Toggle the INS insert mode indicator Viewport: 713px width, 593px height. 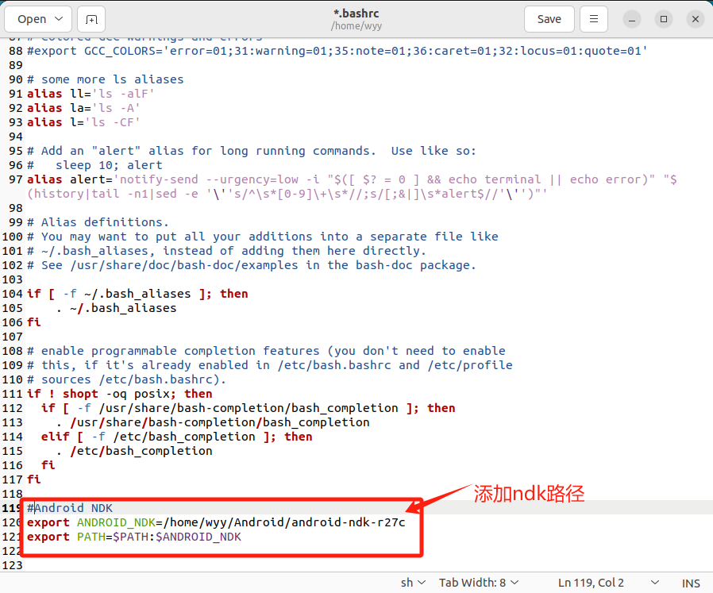(691, 583)
